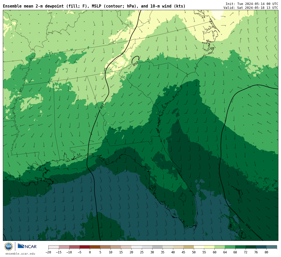281x257 pixels.
Task: Click the '−10' colorbar tick label
Action: coord(69,252)
